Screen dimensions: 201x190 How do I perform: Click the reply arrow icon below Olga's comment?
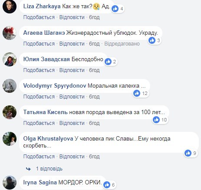coord(29,169)
